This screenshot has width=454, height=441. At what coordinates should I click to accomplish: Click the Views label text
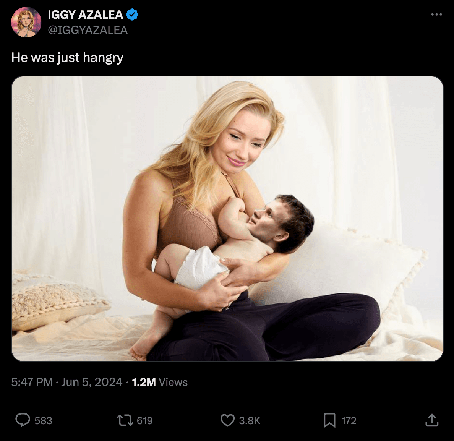(173, 382)
